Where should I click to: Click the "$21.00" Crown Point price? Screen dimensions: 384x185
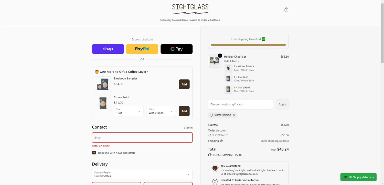(119, 103)
